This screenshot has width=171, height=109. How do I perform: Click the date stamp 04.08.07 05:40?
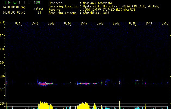(x=14, y=13)
